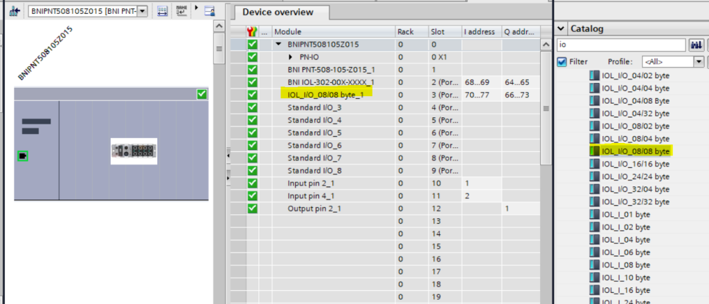This screenshot has height=304, width=709.
Task: Click the green status checkmark on device rack
Action: (x=201, y=94)
